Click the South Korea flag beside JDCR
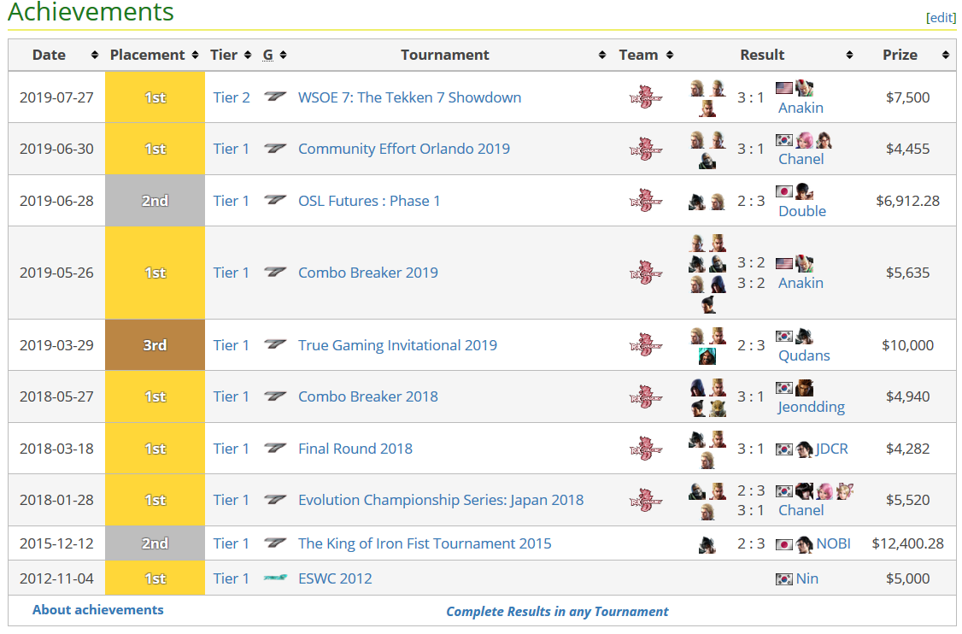 (x=784, y=449)
